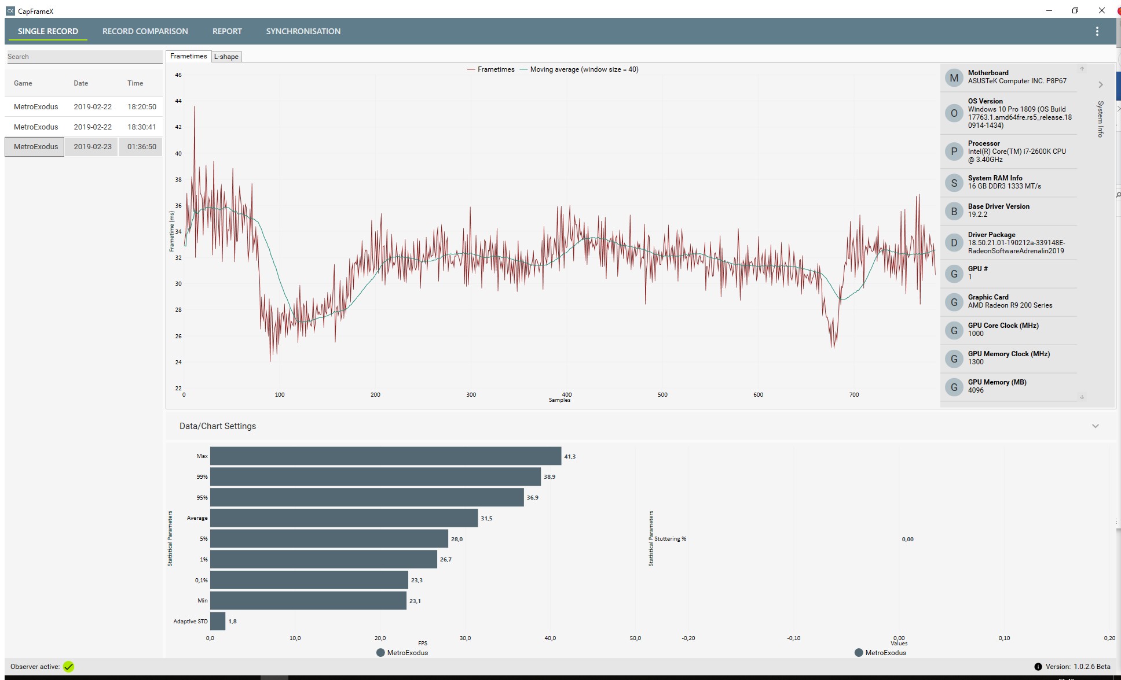Click the Processor circle icon
Image resolution: width=1121 pixels, height=680 pixels.
[x=954, y=151]
